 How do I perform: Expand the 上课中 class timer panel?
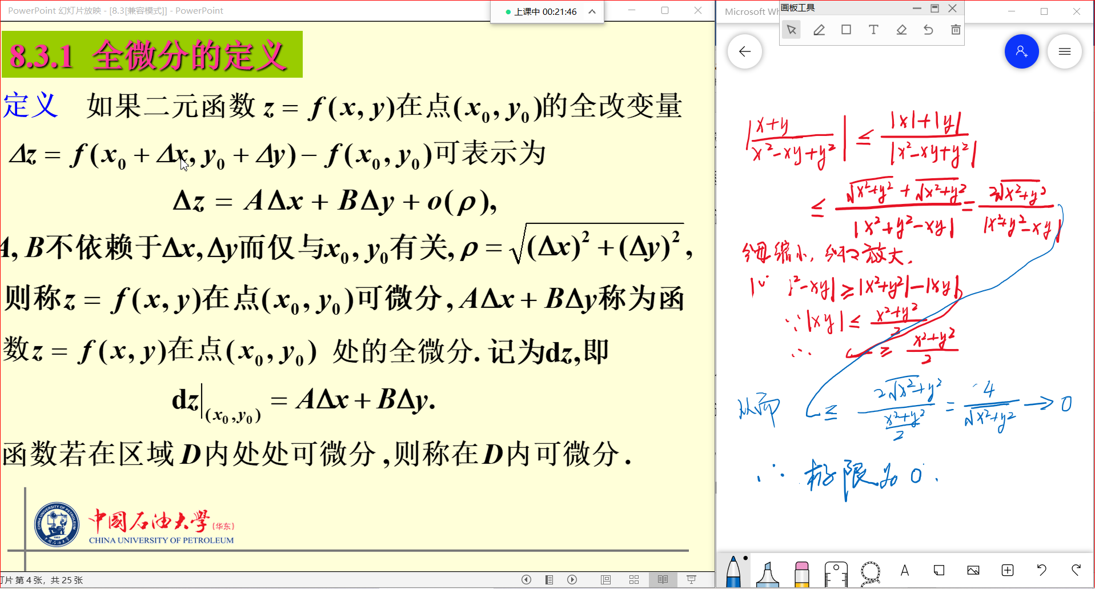point(592,11)
